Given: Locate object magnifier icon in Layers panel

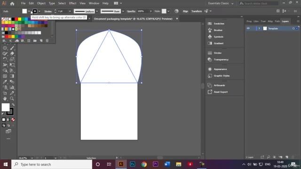Looking at the screenshot, I should pyautogui.click(x=269, y=157).
